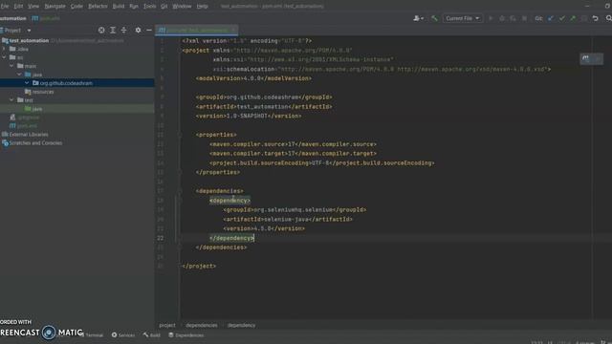
Task: Open the Current File run configuration dropdown
Action: [x=463, y=18]
